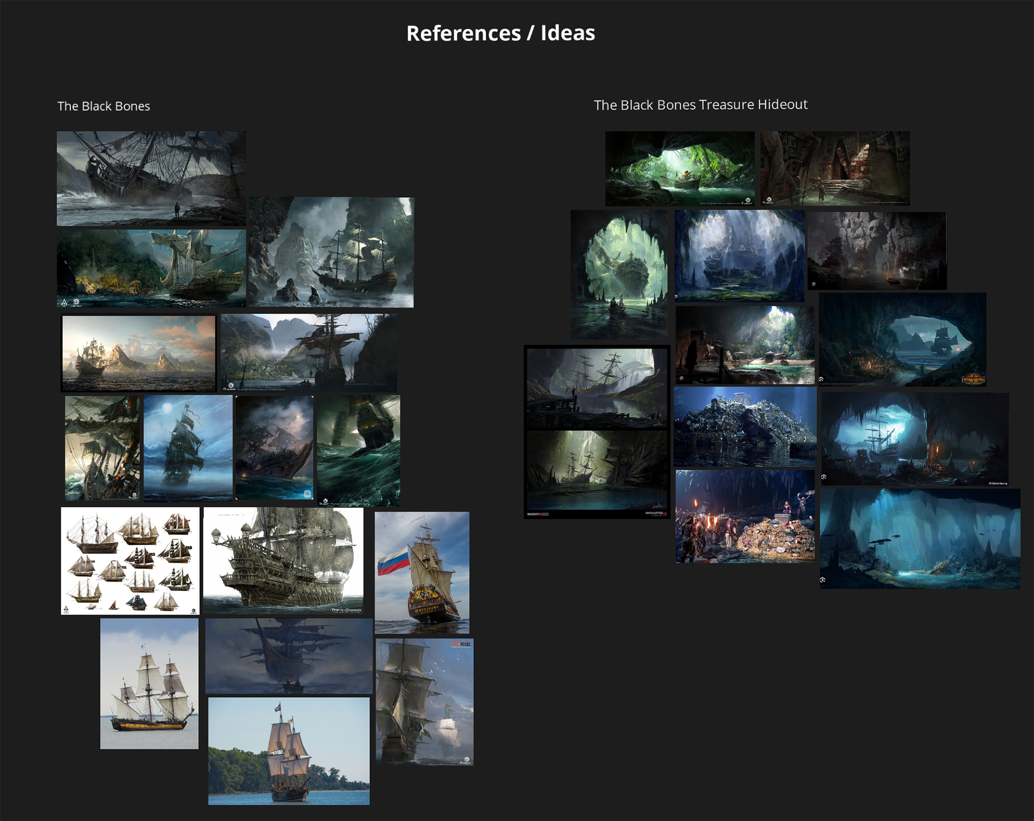Screen dimensions: 1034x821
Task: Select the sunset ship with mountain islands
Action: point(139,353)
